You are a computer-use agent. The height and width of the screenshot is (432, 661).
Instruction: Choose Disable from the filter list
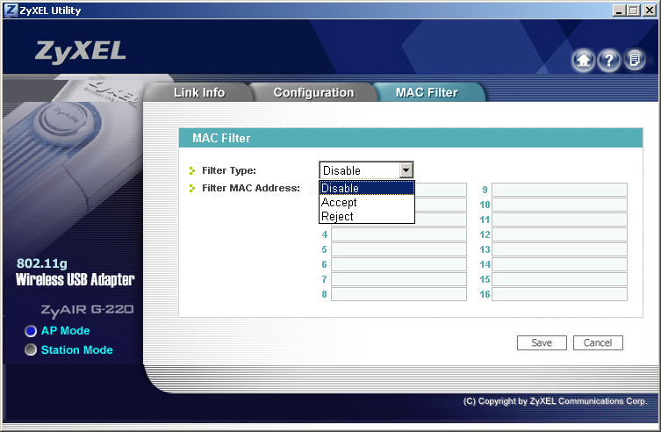[x=367, y=188]
